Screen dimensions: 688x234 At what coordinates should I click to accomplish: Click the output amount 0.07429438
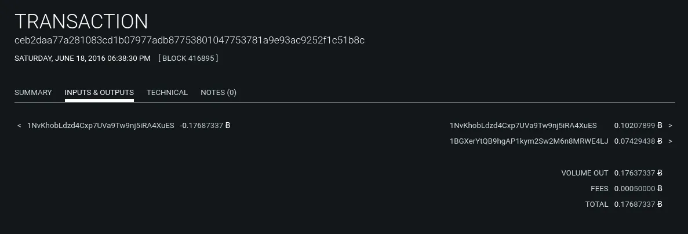point(634,141)
